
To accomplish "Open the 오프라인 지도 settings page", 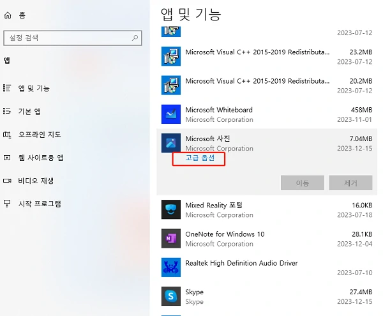I will point(40,135).
